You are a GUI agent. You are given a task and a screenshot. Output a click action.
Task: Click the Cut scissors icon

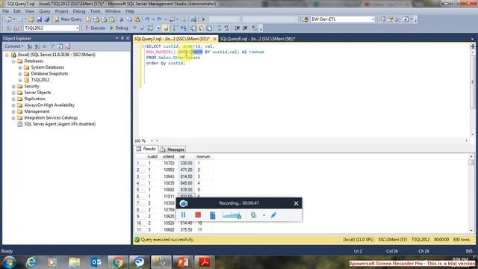[122, 19]
